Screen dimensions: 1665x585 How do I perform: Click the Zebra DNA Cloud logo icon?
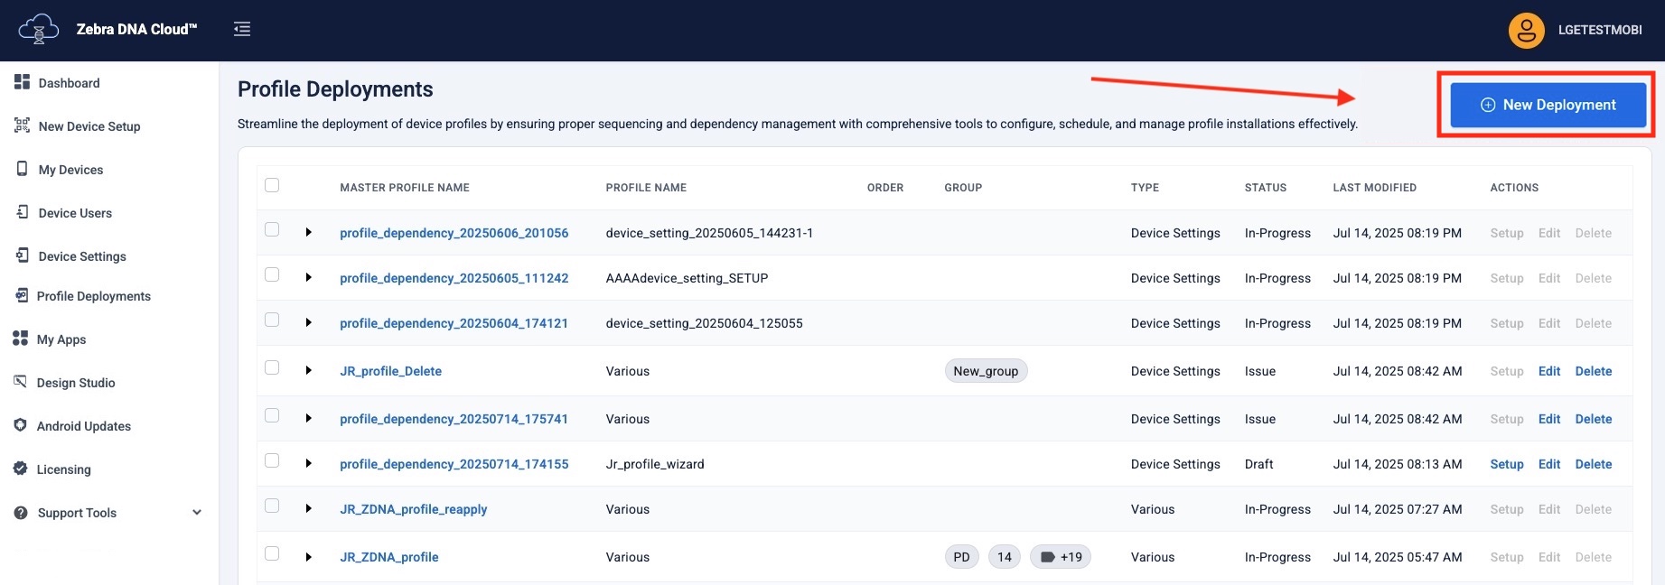(38, 29)
